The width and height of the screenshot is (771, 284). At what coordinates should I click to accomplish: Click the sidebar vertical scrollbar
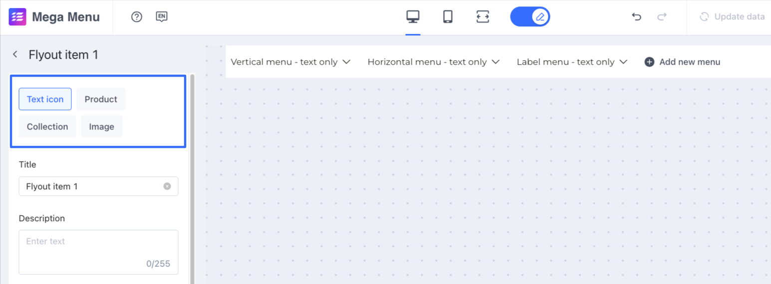192,179
